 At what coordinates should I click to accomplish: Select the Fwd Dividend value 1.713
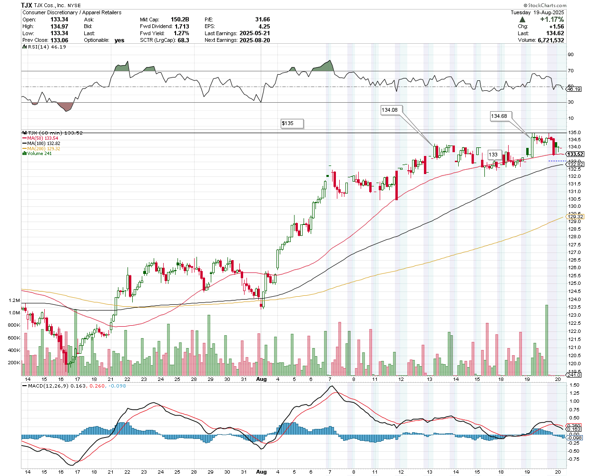coord(182,27)
